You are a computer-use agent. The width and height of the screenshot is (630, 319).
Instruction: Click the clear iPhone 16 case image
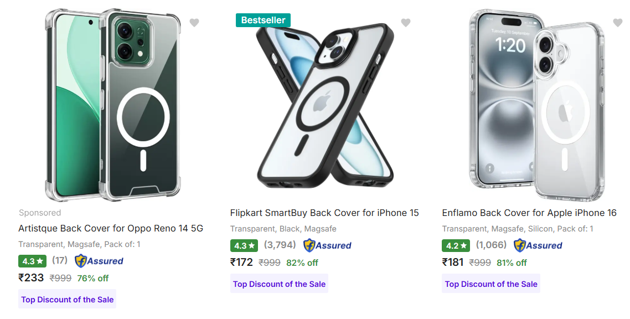pyautogui.click(x=536, y=105)
